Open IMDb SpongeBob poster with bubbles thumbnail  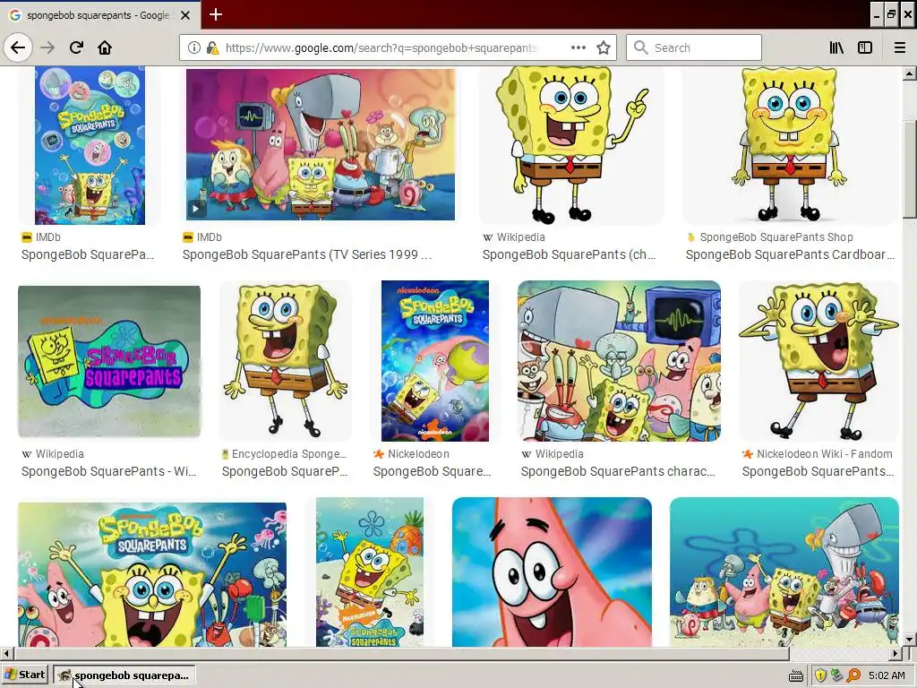(x=90, y=145)
